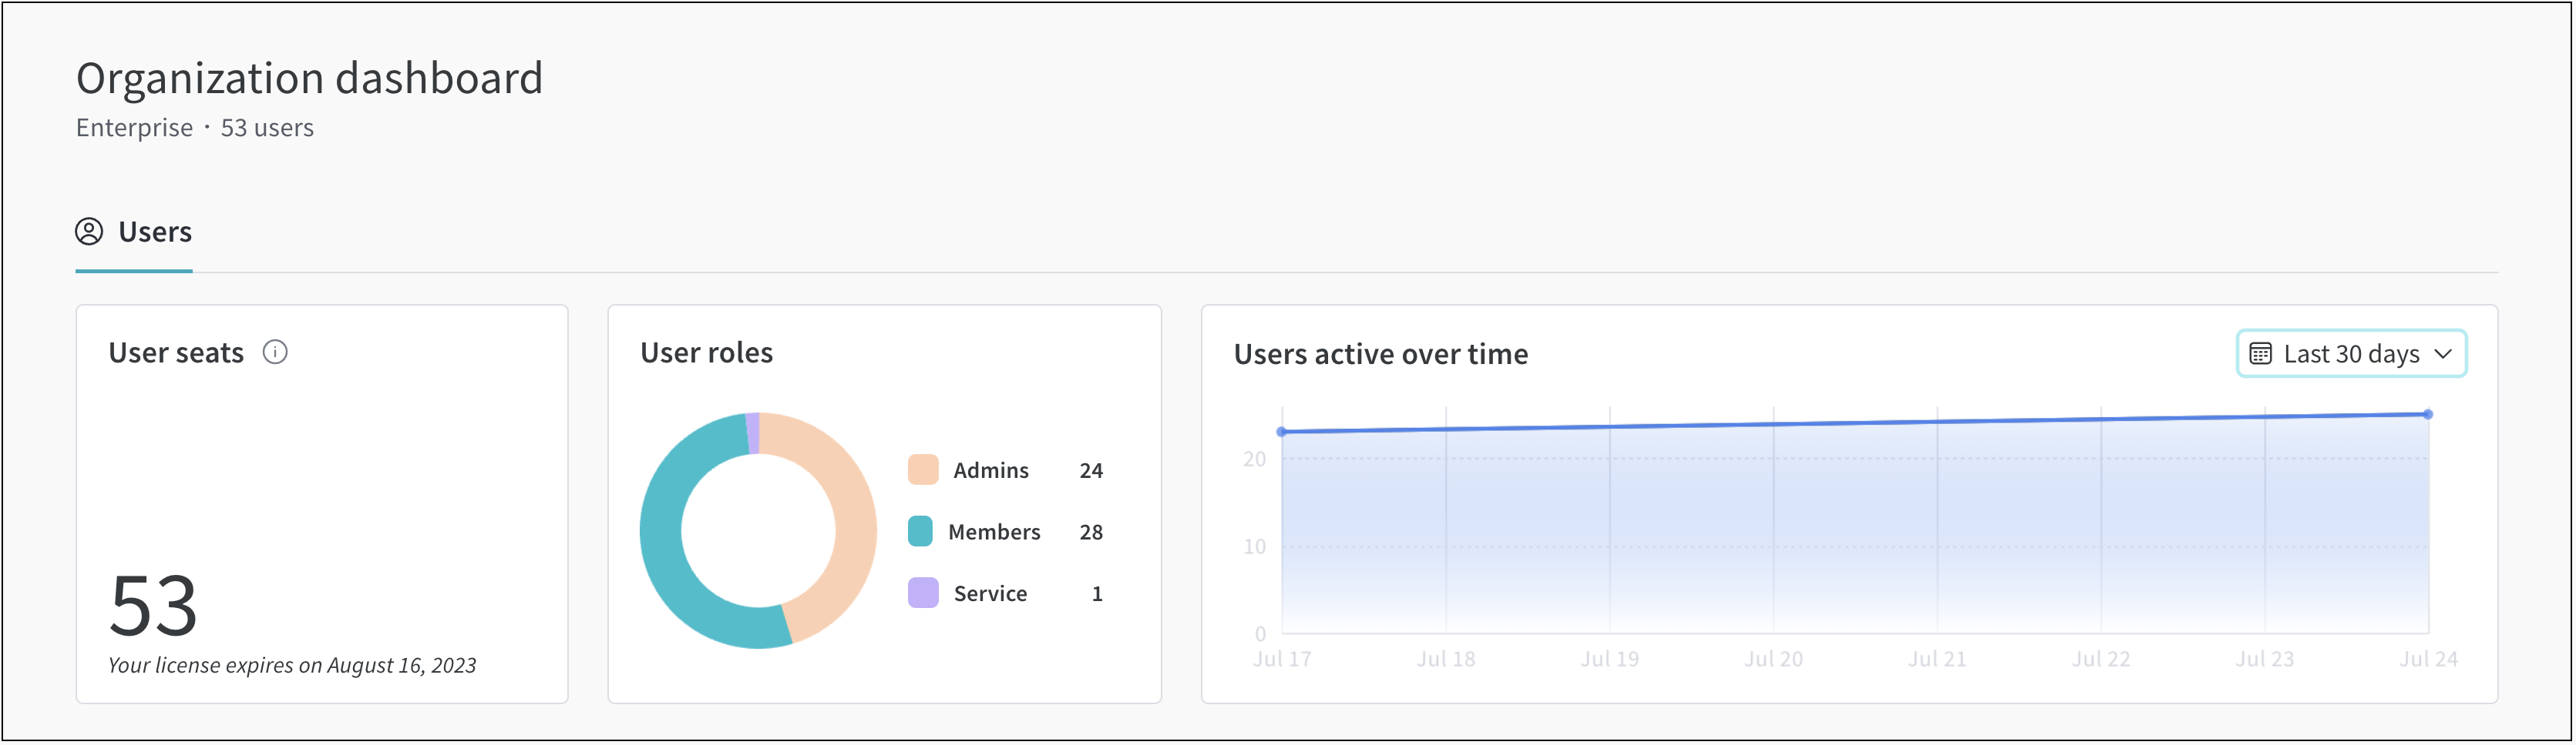Click the license expiration notice text

[292, 665]
